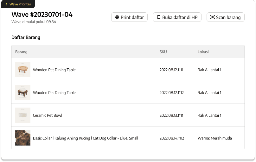Select the Basic Collar Kalung Anjing Kucing row
Screen dimensions: 256x162
(86, 138)
